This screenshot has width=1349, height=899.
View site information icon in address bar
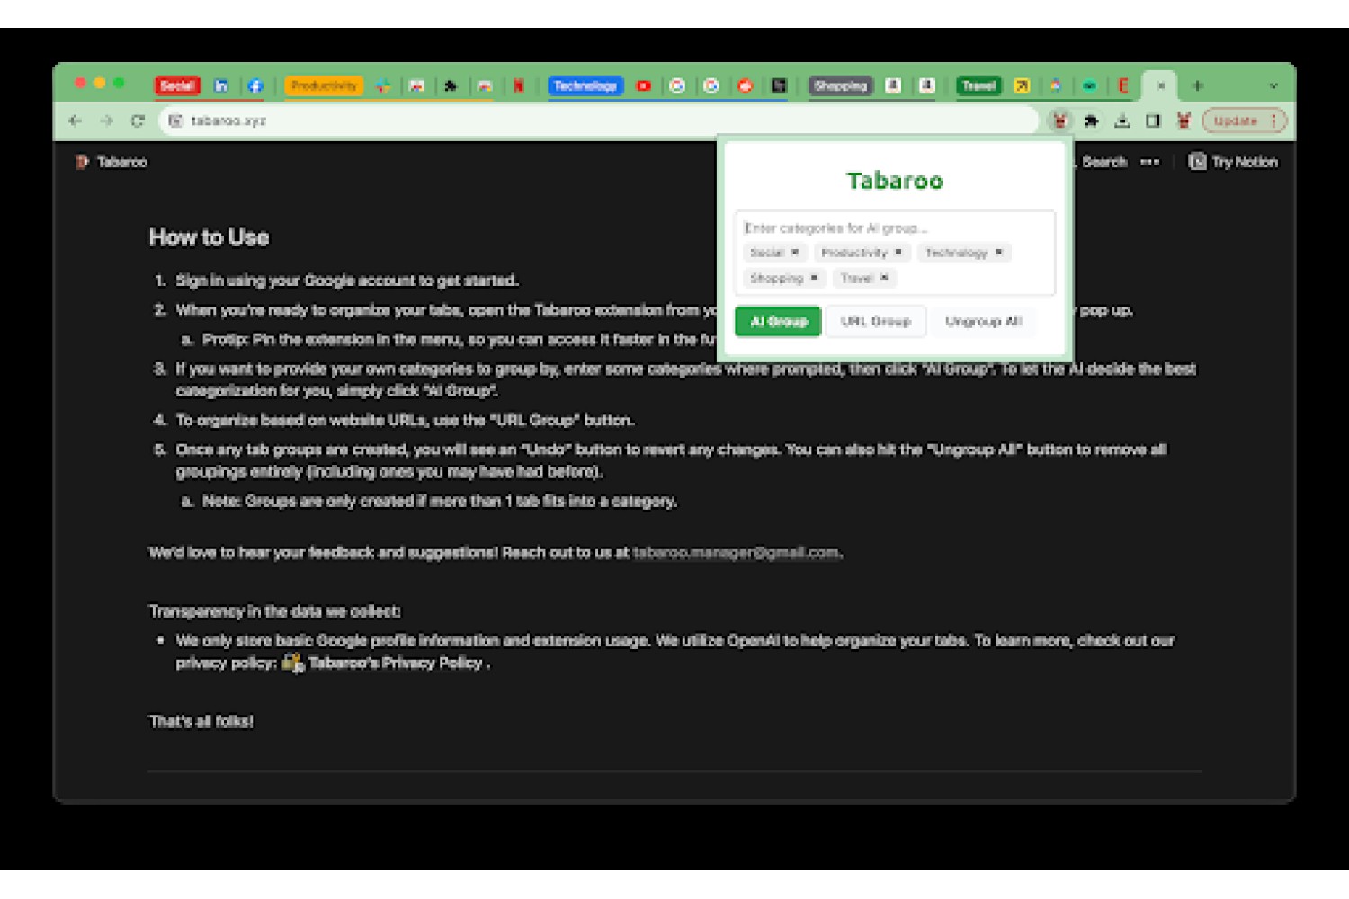coord(176,120)
